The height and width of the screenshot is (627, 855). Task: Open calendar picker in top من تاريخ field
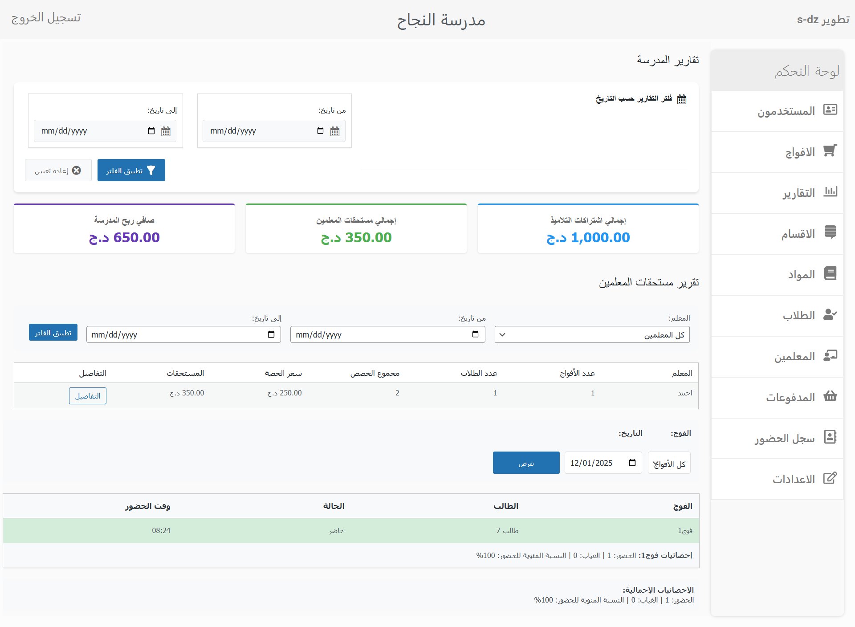[320, 131]
